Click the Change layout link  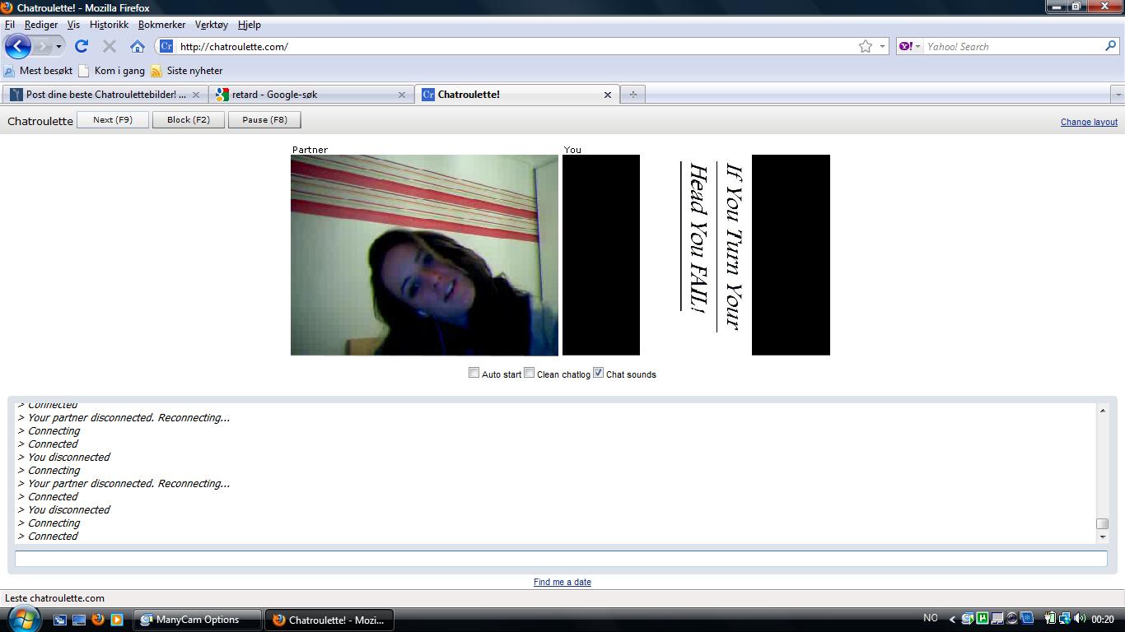point(1089,122)
